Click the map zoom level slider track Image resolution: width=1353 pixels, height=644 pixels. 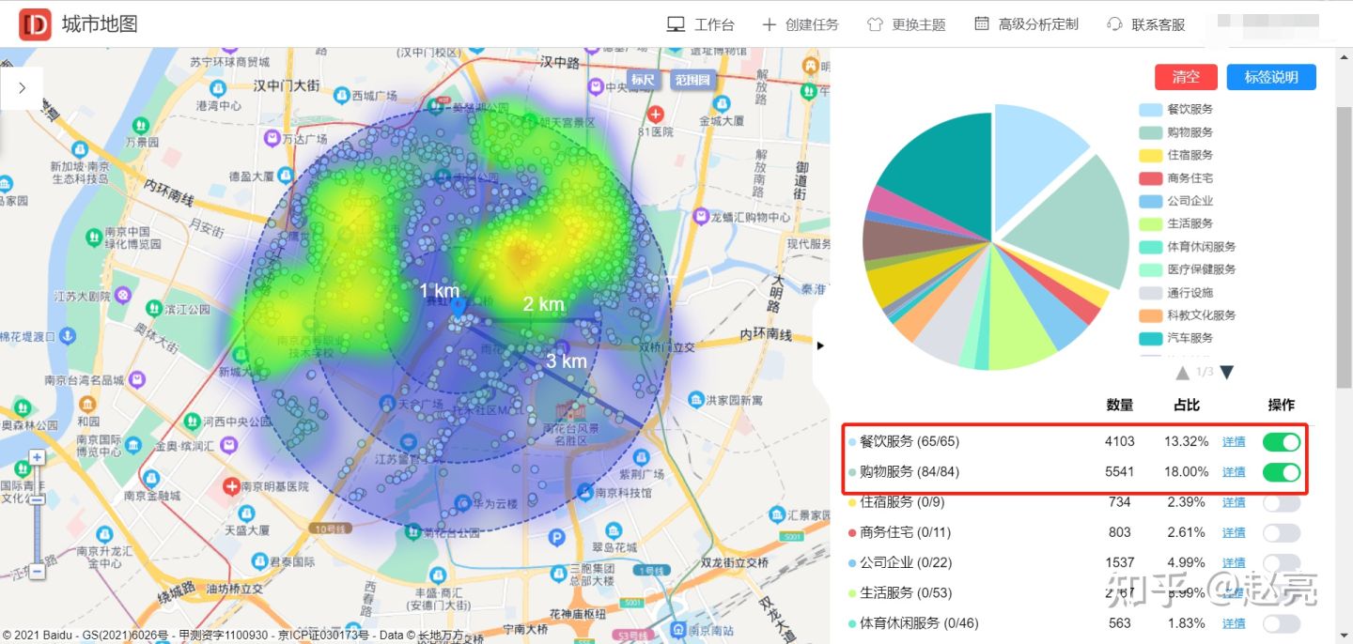tap(37, 514)
